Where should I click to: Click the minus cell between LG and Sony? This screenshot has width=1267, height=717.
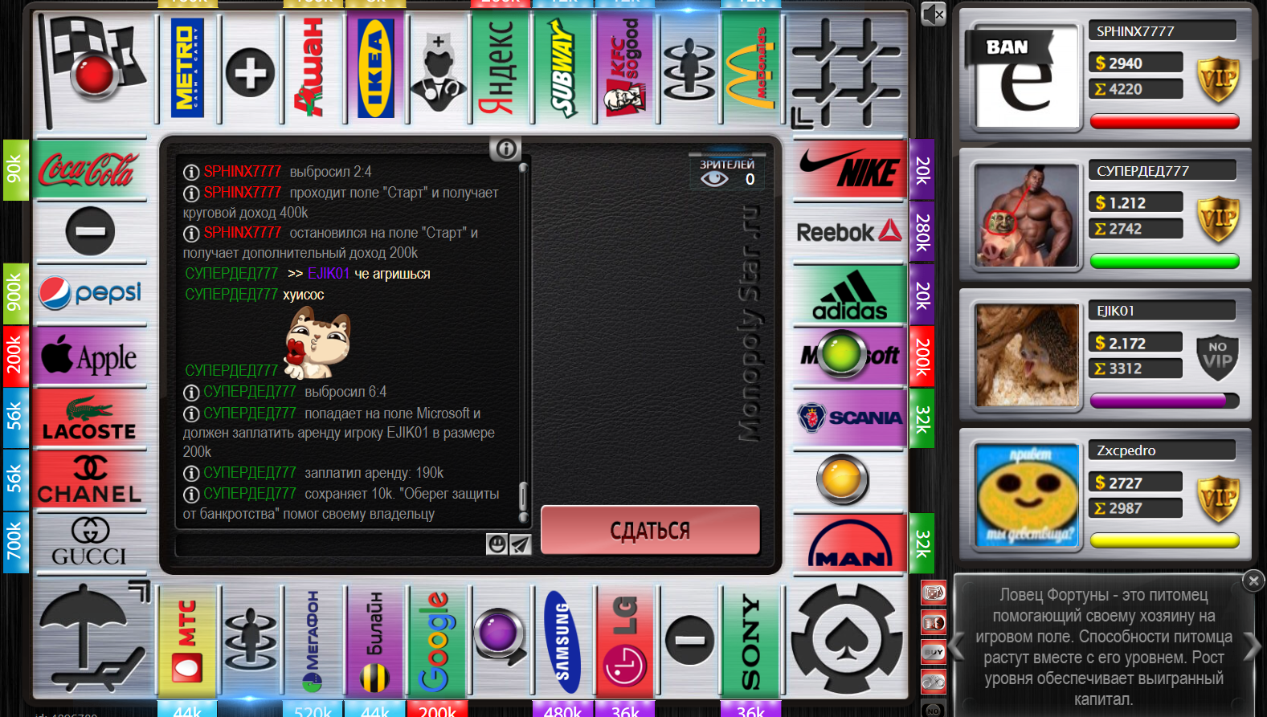(689, 641)
